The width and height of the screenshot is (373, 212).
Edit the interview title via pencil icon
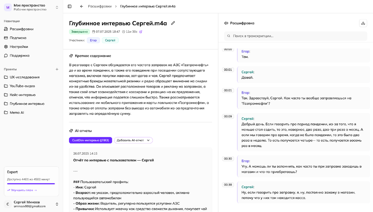tap(173, 23)
